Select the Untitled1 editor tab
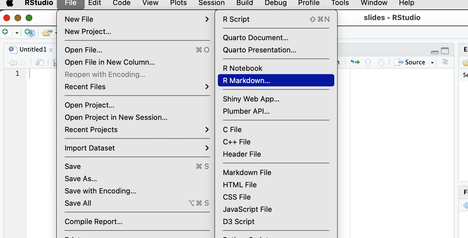 pyautogui.click(x=33, y=49)
